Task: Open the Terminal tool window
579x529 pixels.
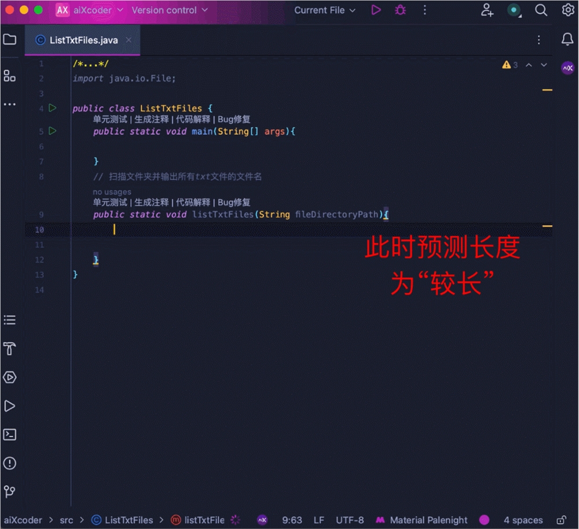Action: [9, 434]
